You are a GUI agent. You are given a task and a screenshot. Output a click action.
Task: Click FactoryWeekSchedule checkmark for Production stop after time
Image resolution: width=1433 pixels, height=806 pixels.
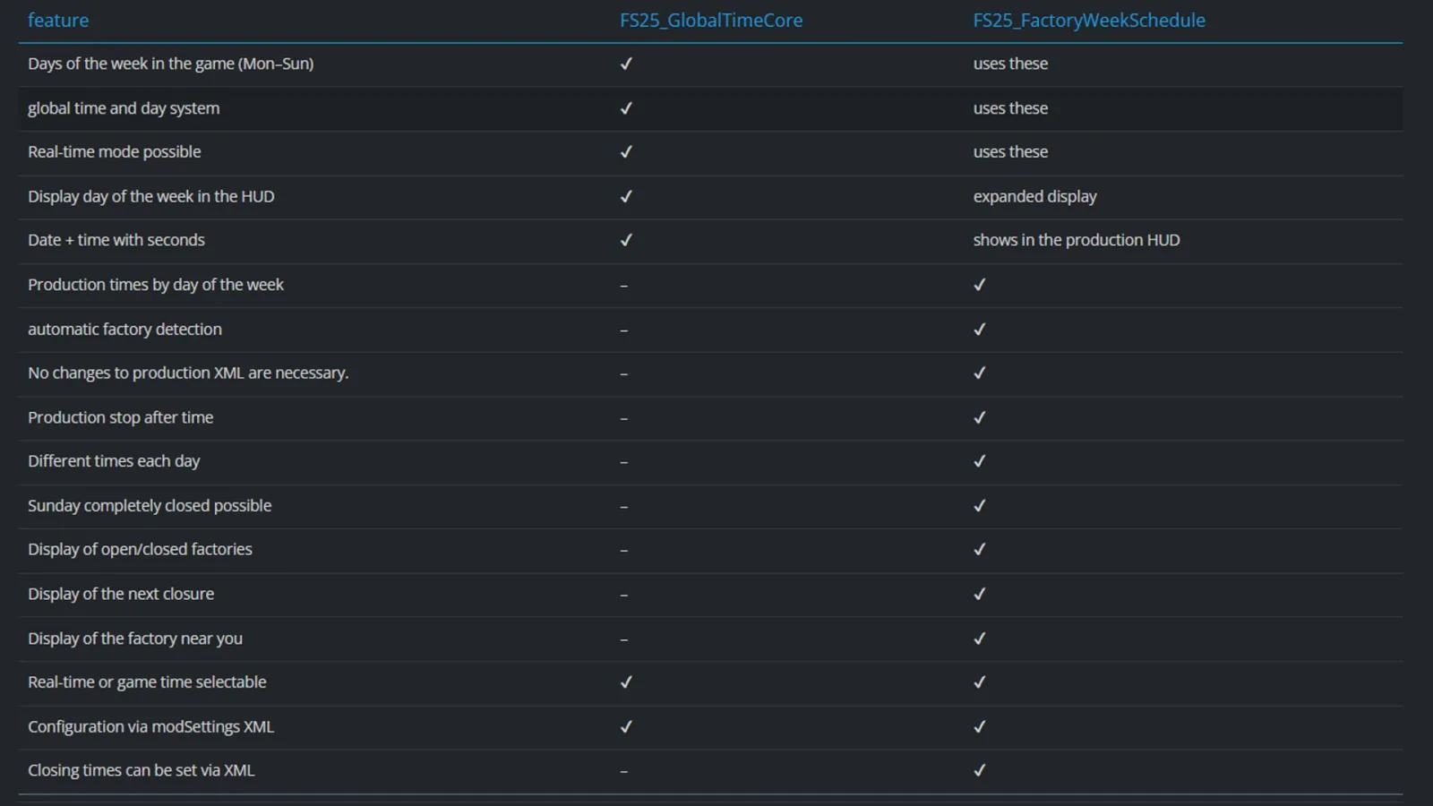980,417
